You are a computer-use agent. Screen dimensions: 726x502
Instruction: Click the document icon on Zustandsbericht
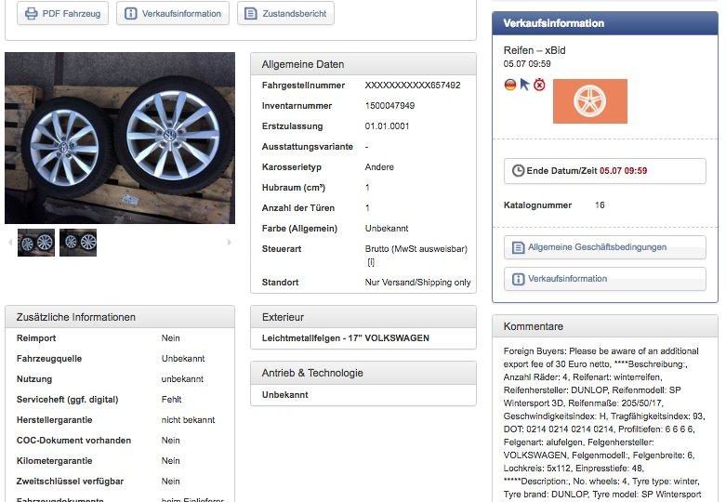pos(250,13)
